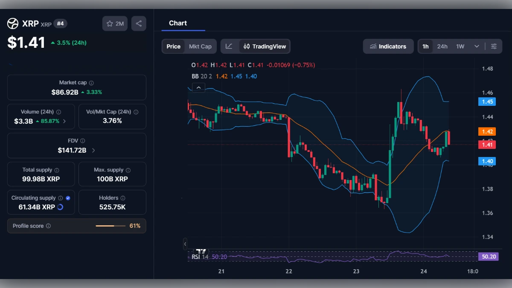Select the Chart tab
The image size is (512, 288).
pos(178,23)
